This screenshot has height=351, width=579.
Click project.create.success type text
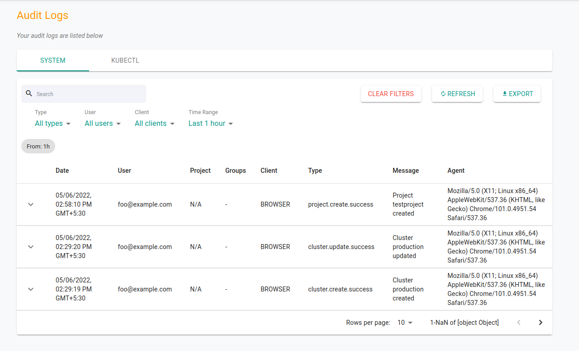coord(341,204)
